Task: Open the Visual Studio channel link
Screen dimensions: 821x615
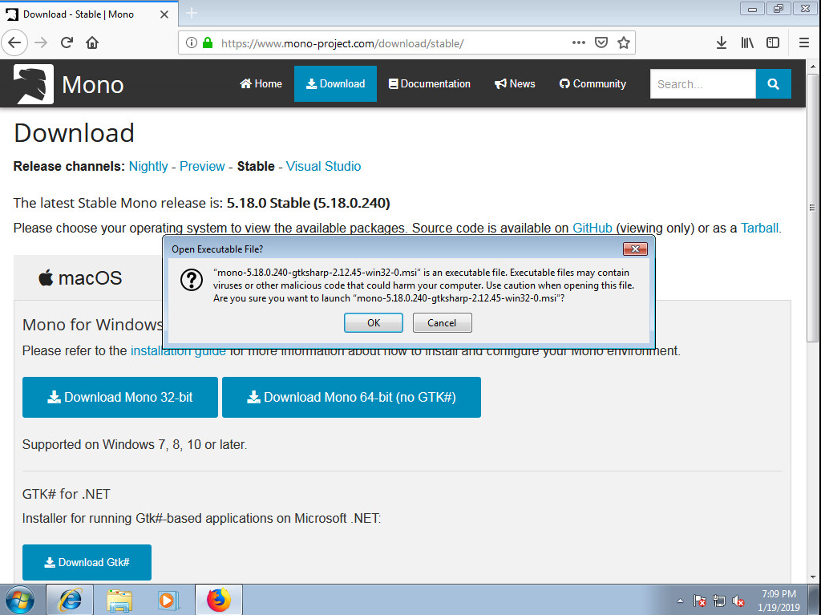Action: click(323, 166)
